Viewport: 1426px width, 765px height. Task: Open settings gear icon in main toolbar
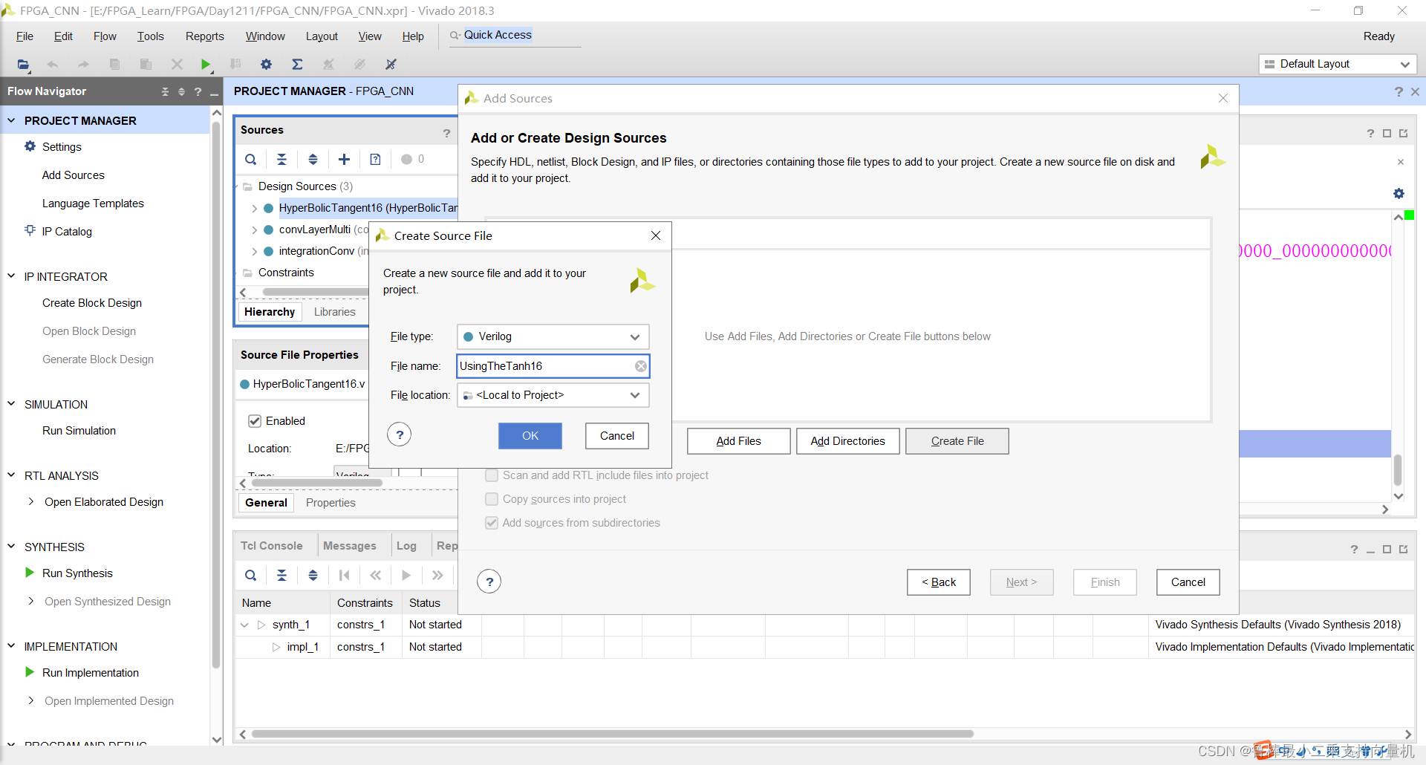pyautogui.click(x=266, y=65)
